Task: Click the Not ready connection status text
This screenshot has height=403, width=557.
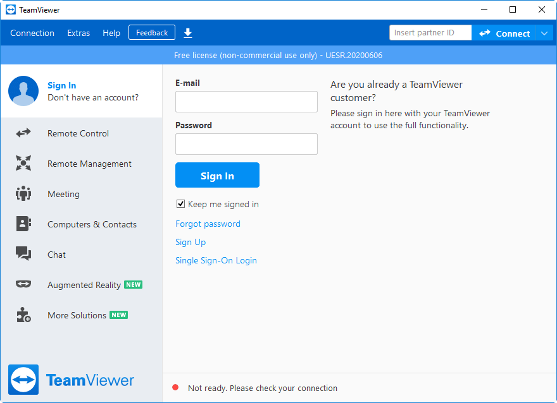Action: (x=263, y=388)
